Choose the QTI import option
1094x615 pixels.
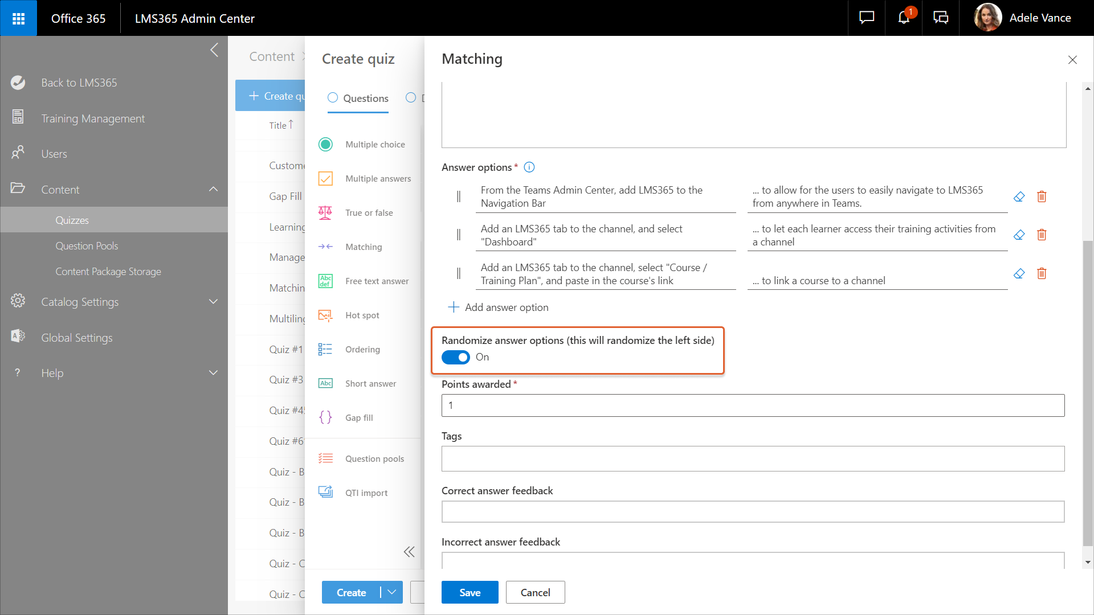(x=366, y=493)
